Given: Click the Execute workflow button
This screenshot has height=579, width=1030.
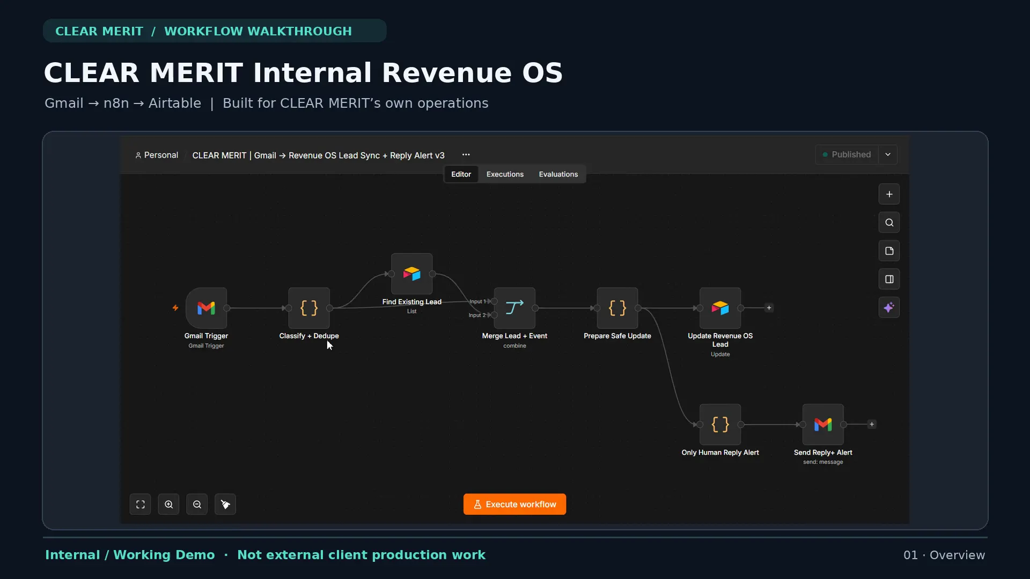Looking at the screenshot, I should pyautogui.click(x=514, y=504).
